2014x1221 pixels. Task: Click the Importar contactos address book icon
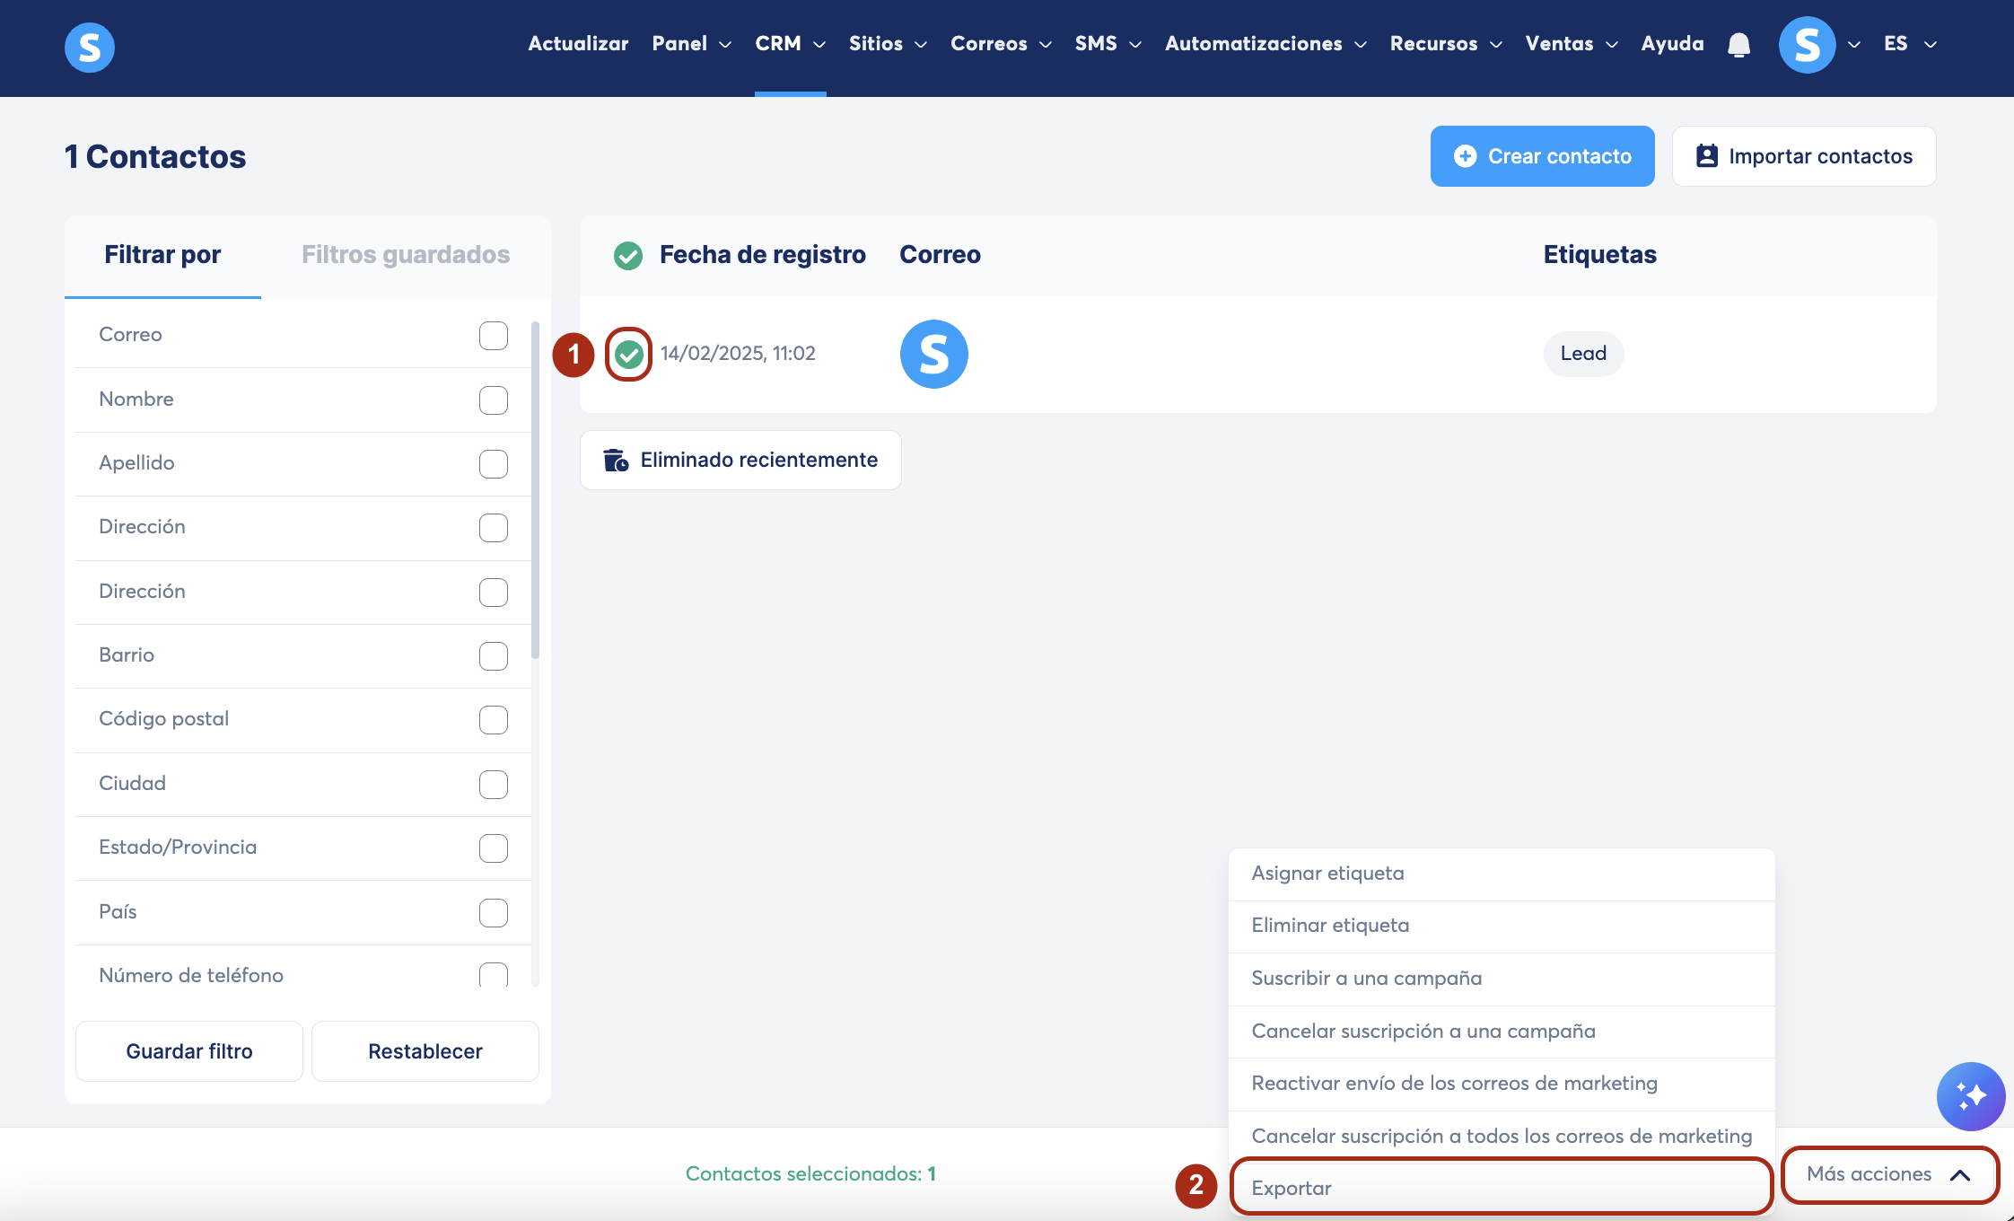coord(1706,156)
